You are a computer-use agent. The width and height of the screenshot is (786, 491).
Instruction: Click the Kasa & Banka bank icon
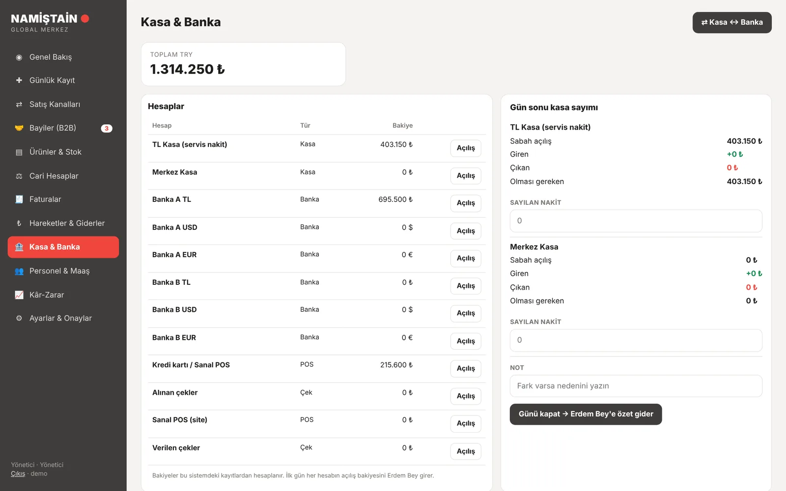[x=19, y=247]
